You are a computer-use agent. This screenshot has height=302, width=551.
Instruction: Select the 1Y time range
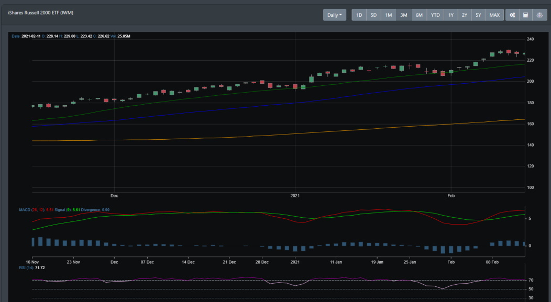click(x=451, y=15)
